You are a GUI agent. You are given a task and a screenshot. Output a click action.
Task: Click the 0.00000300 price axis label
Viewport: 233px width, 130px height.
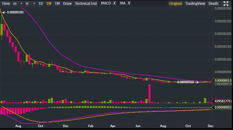(x=223, y=8)
